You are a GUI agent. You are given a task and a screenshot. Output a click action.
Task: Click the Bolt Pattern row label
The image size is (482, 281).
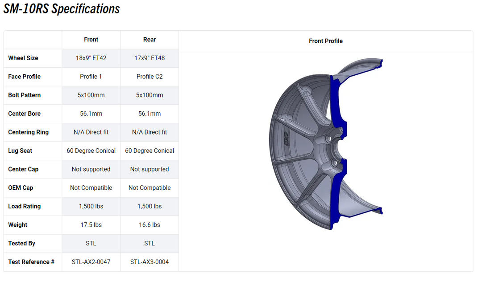point(24,95)
